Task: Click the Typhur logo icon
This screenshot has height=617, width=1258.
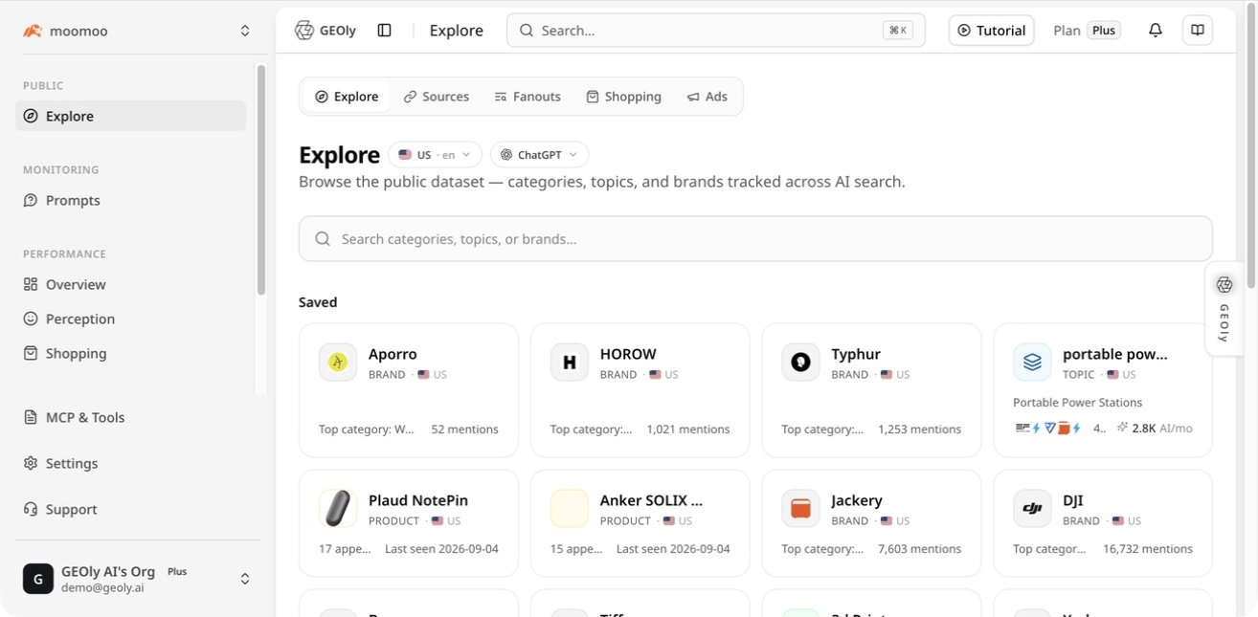Action: (x=800, y=363)
